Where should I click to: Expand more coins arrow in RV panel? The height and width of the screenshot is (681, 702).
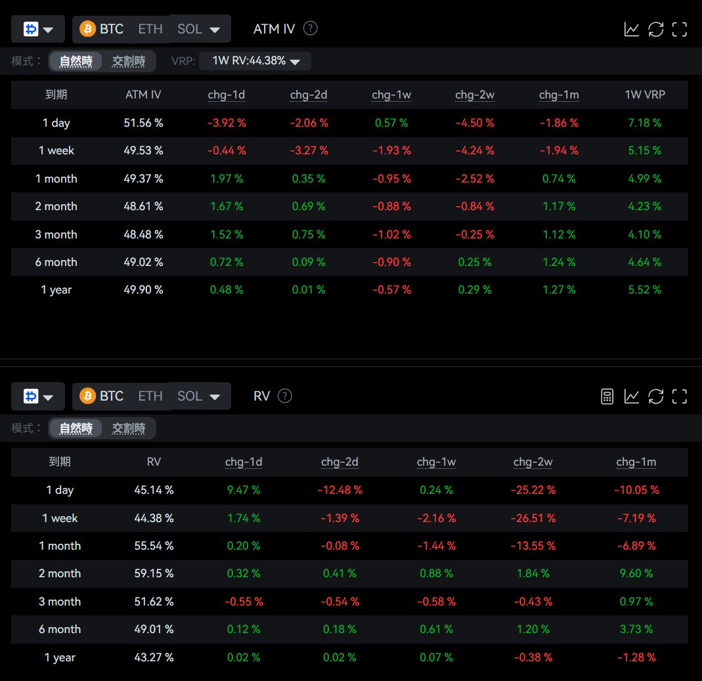(x=215, y=397)
